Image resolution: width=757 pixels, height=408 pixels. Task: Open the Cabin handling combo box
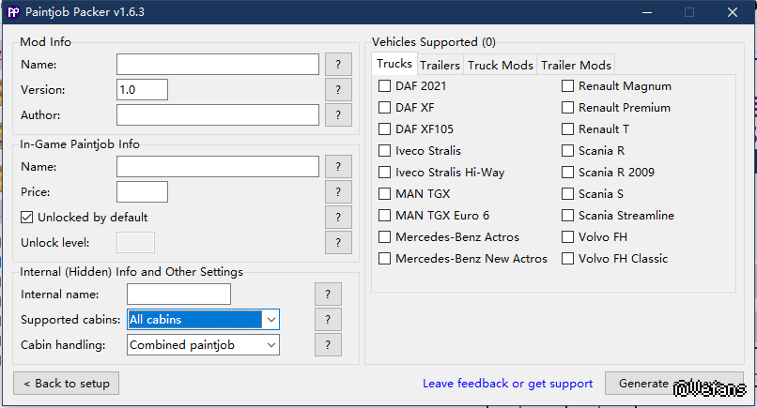[270, 345]
